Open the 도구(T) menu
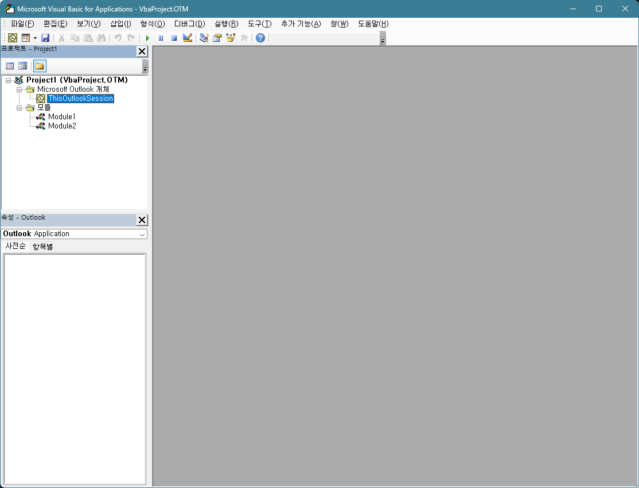This screenshot has width=639, height=488. 260,24
